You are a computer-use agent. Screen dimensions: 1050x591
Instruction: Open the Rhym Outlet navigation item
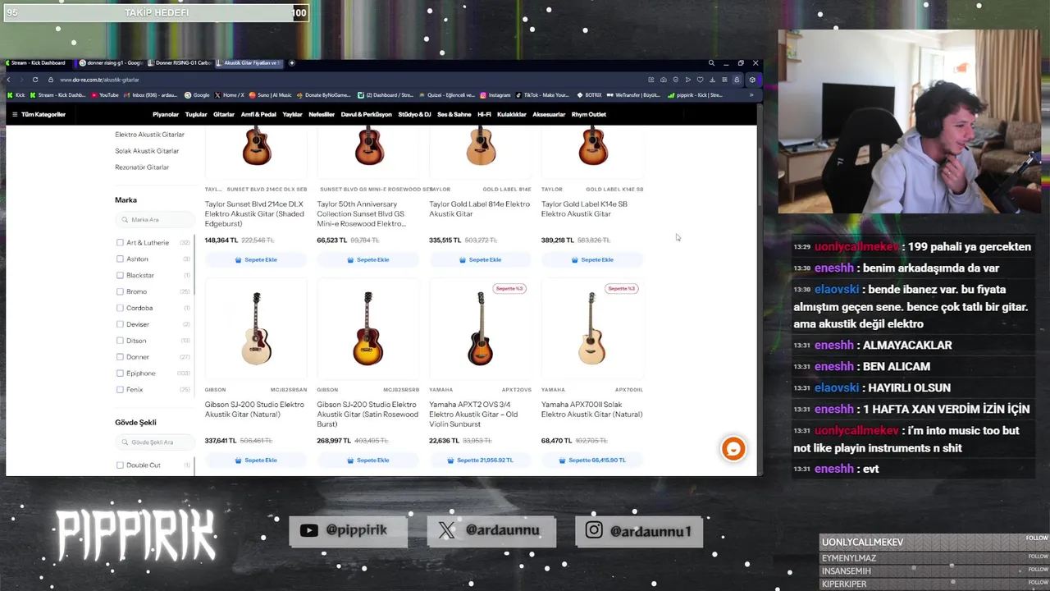tap(589, 114)
